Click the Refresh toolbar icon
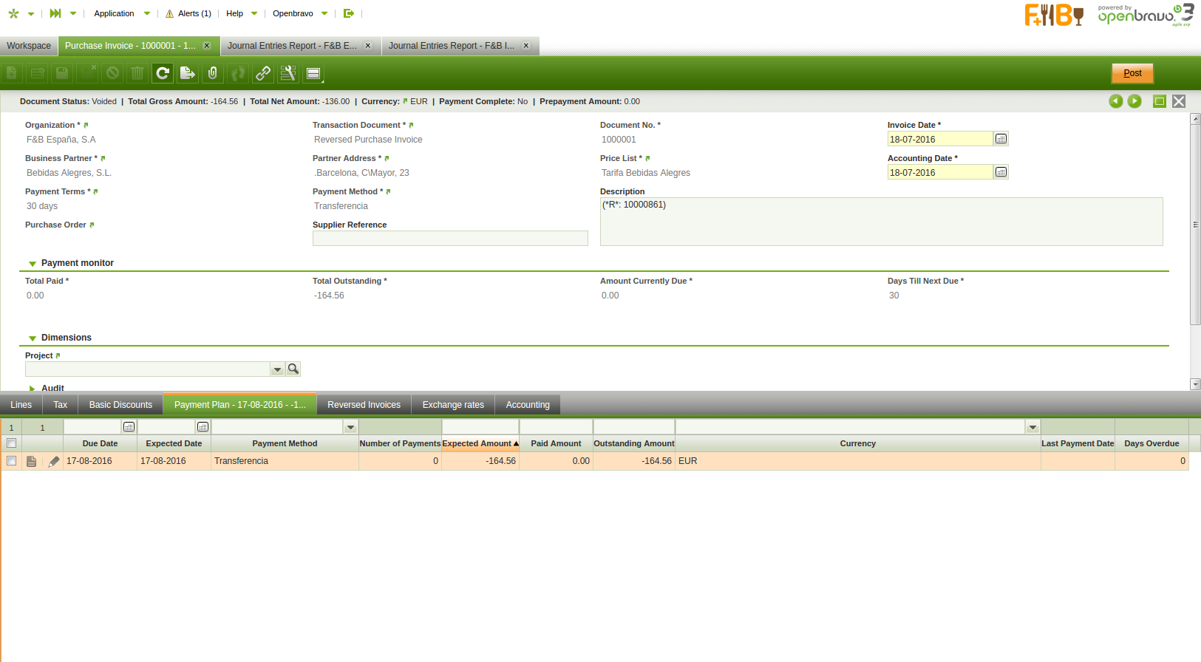Viewport: 1201px width, 662px height. pos(163,73)
